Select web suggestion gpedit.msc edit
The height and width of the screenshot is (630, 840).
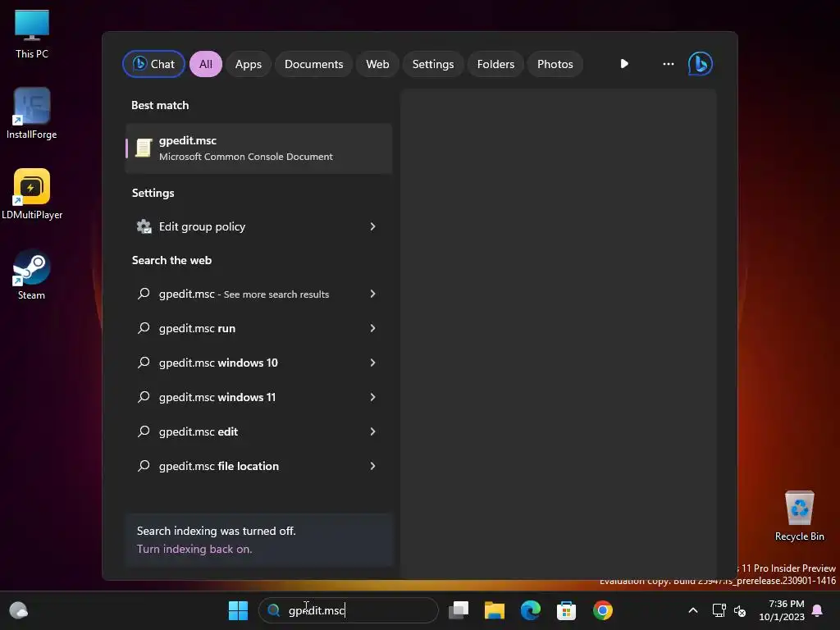(258, 431)
